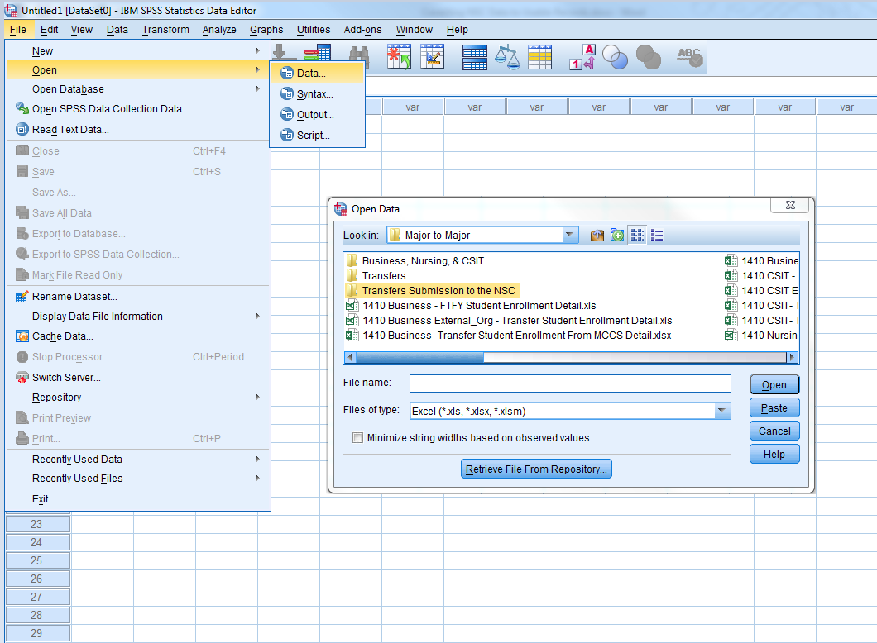Click the Insert Cases toolbar icon

(x=399, y=57)
